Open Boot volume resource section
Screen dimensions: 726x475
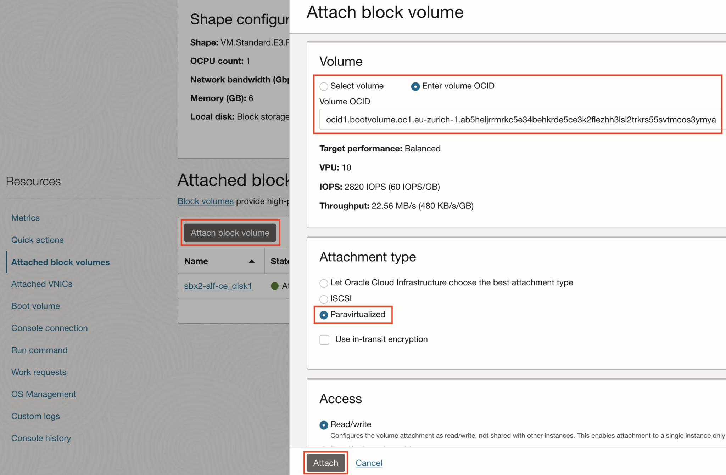pyautogui.click(x=35, y=306)
